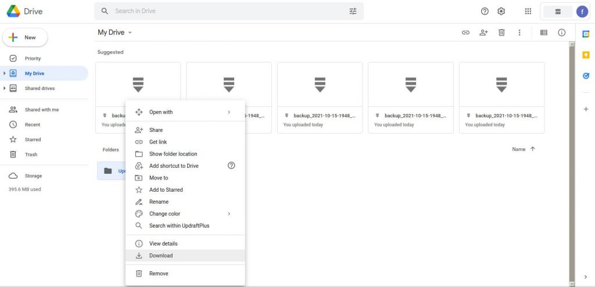
Task: Choose Rename from context menu
Action: point(185,202)
